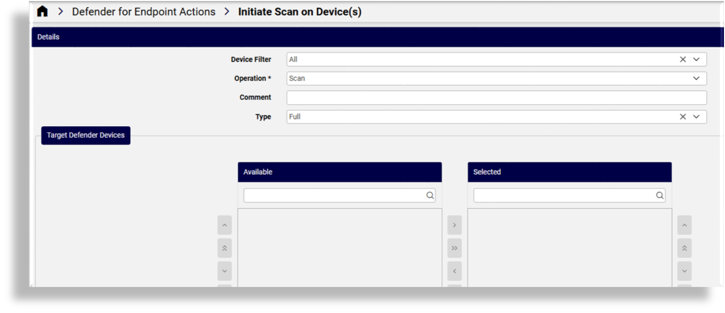Remove highlighted device from Selected list
Image resolution: width=725 pixels, height=313 pixels.
(x=454, y=271)
